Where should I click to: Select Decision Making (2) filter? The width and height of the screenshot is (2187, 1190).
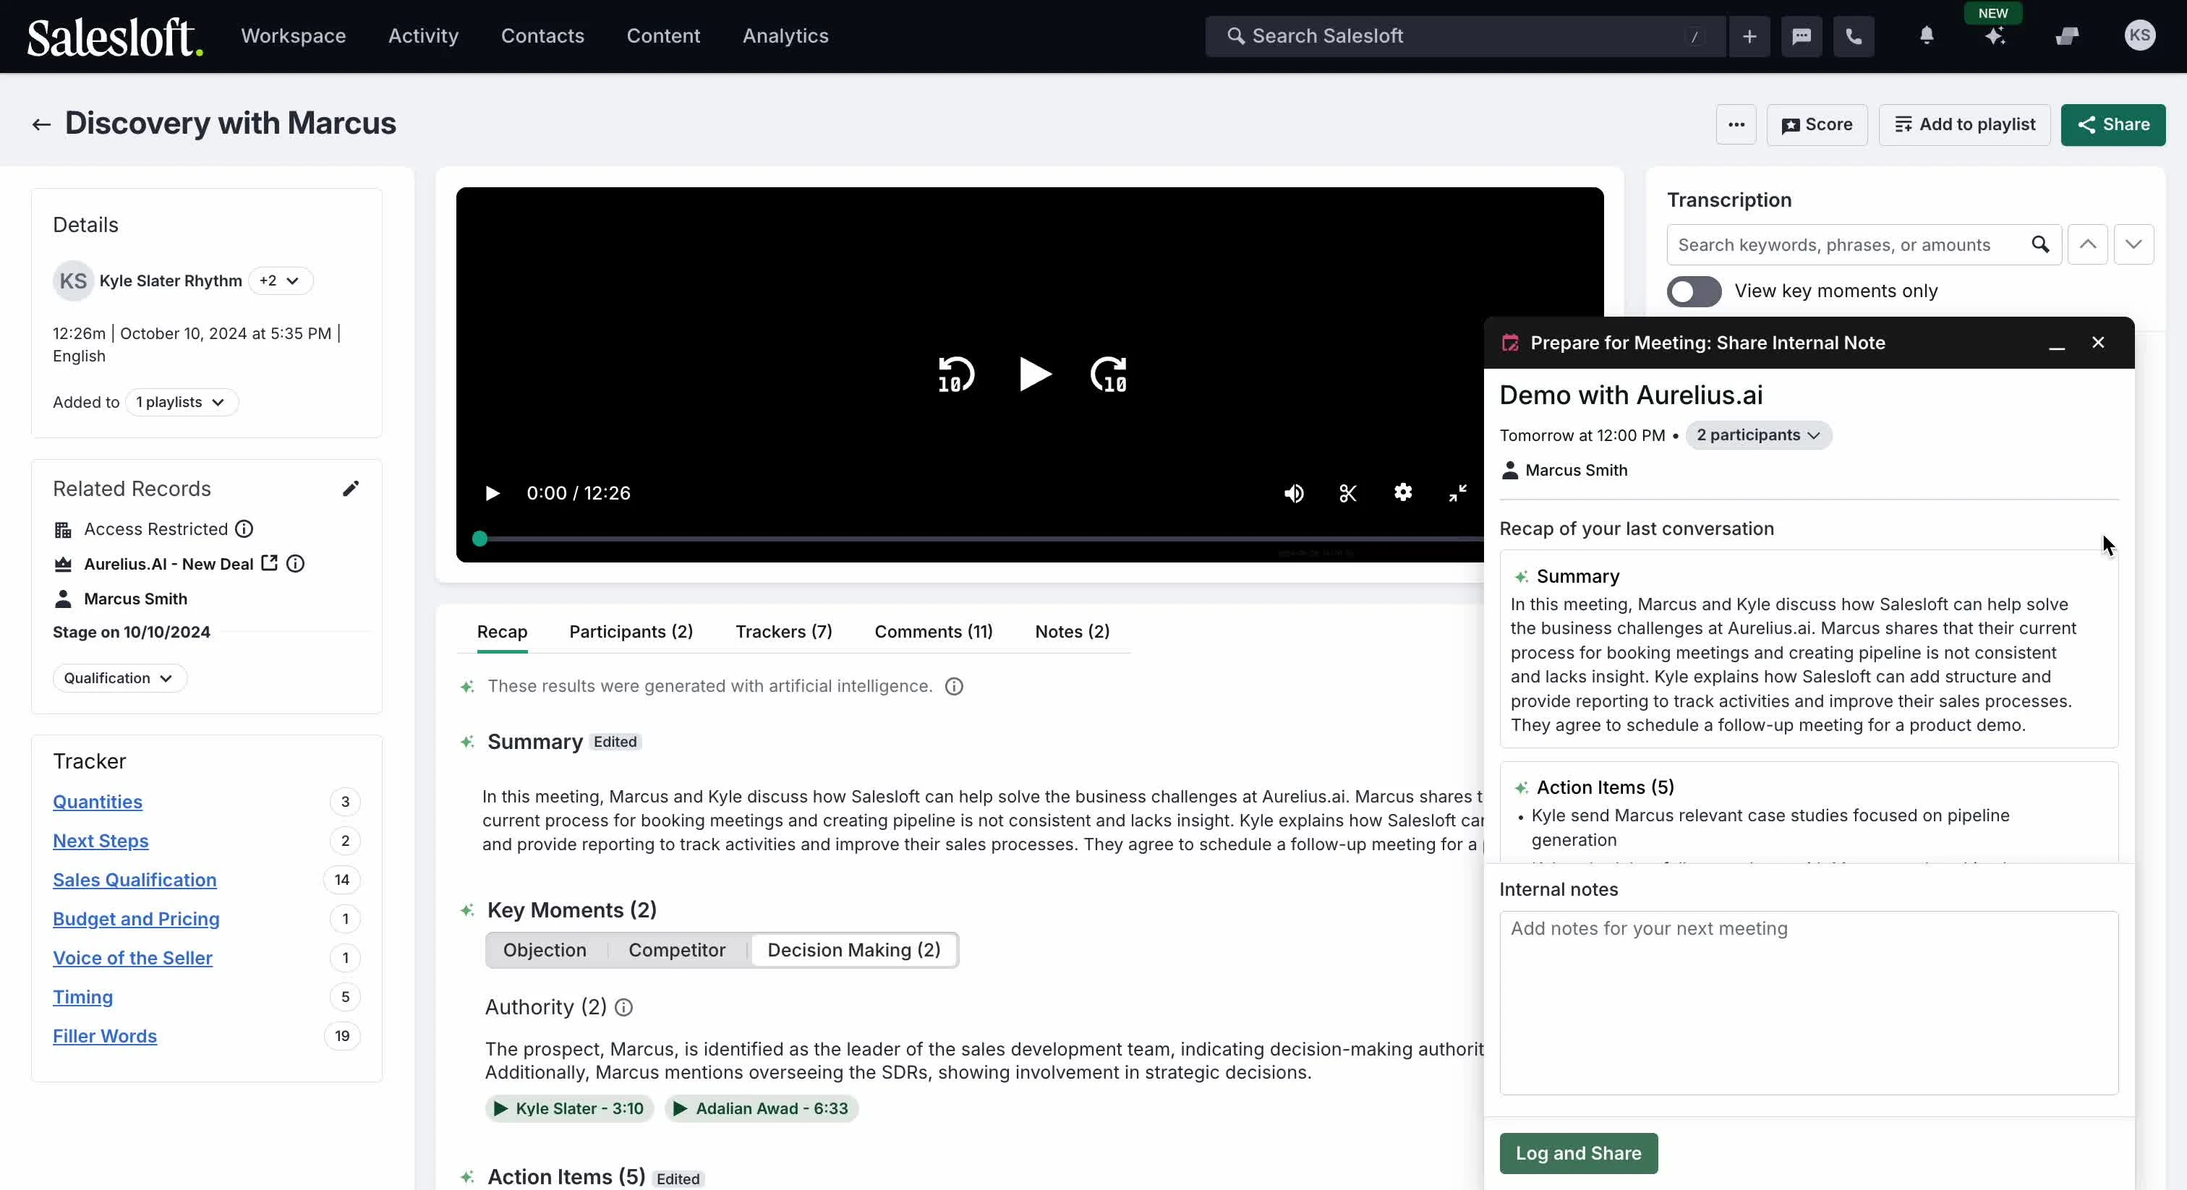pos(853,950)
